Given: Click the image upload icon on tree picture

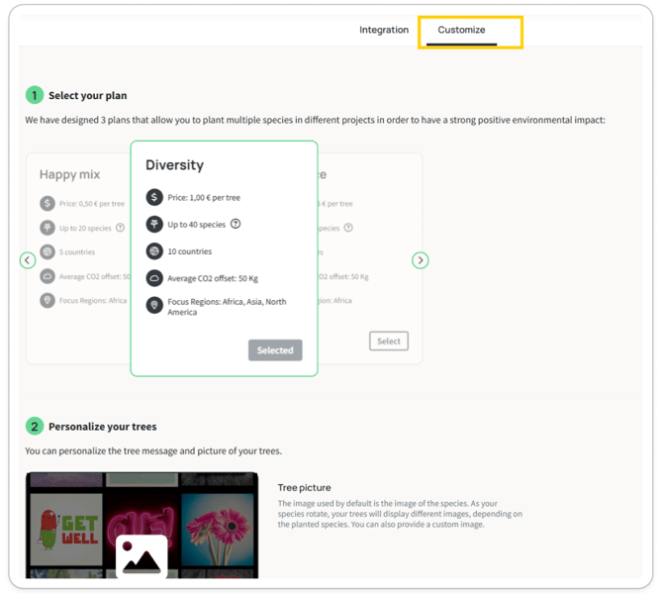Looking at the screenshot, I should click(142, 556).
